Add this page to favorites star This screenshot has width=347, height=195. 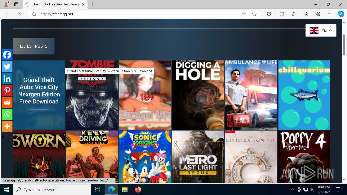click(x=254, y=14)
